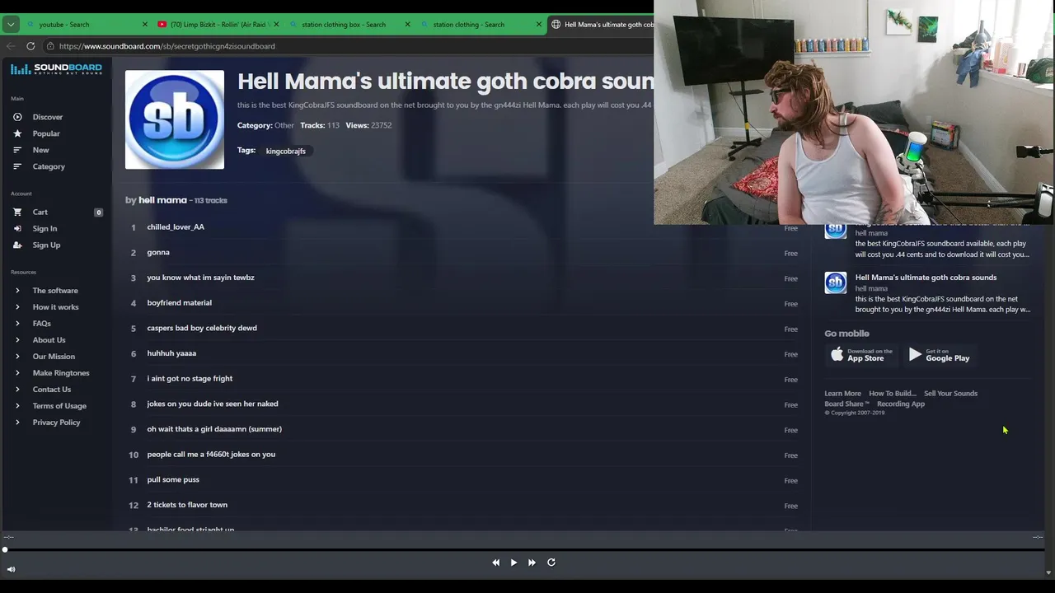Expand How it works chevron
Screen dimensions: 1055x593
pyautogui.click(x=17, y=307)
